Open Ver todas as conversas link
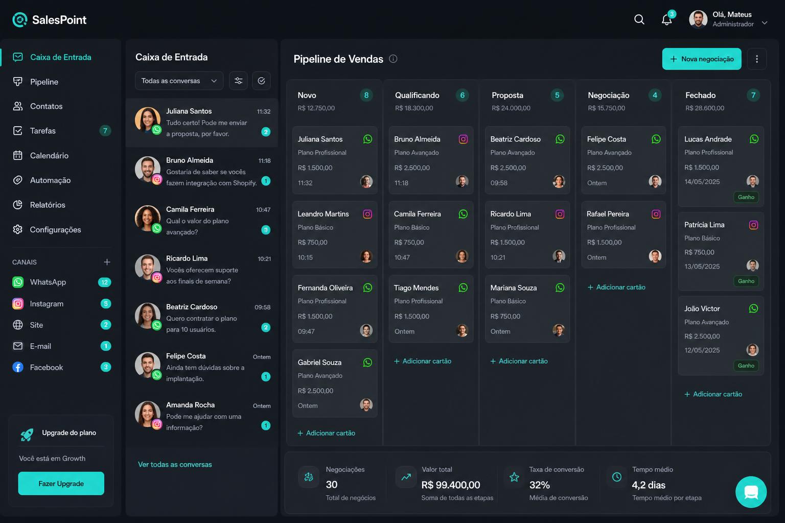 coord(175,464)
